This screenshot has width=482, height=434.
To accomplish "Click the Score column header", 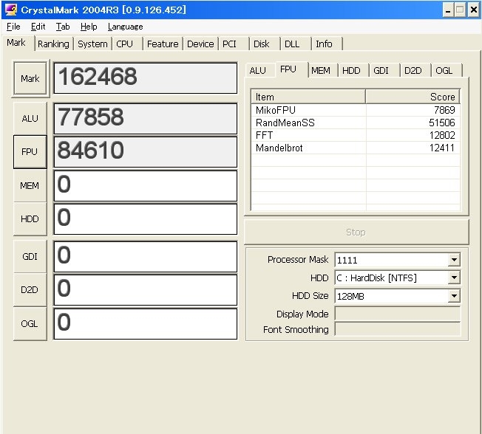I will (412, 97).
